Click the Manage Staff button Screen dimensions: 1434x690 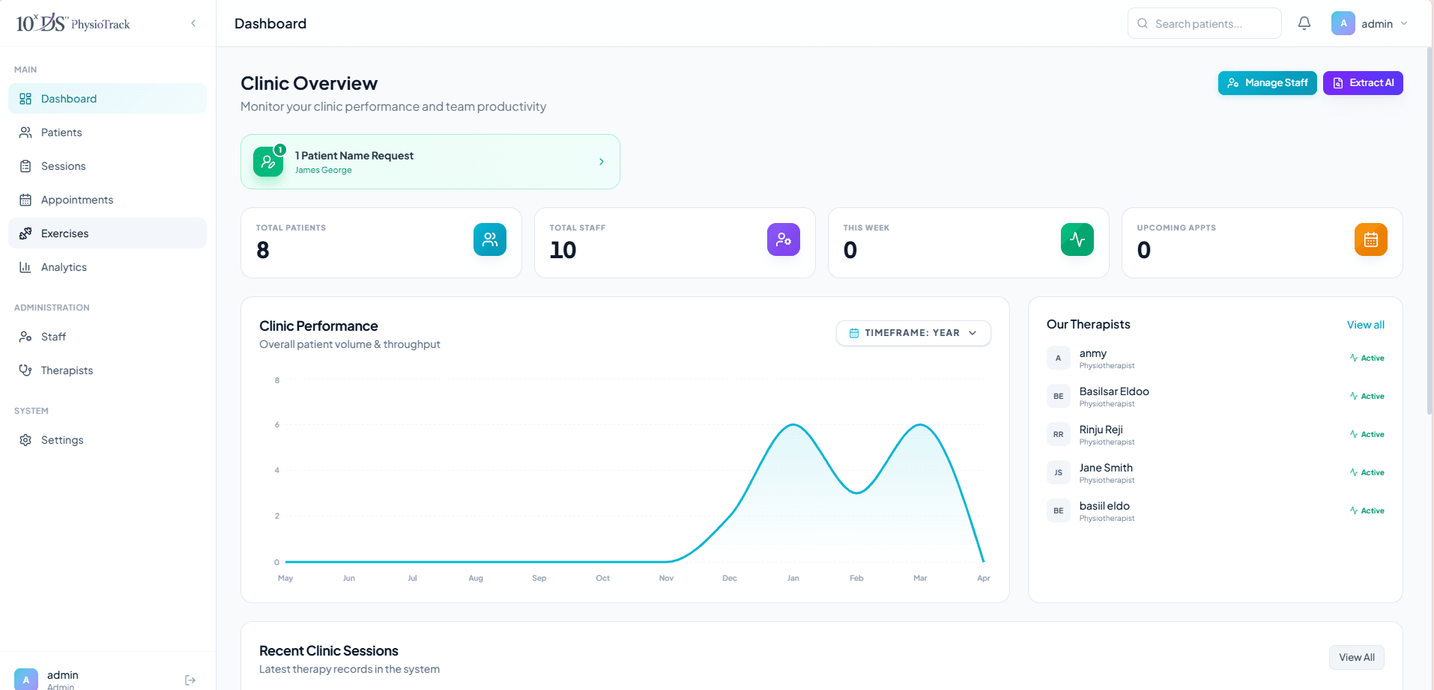pyautogui.click(x=1267, y=82)
